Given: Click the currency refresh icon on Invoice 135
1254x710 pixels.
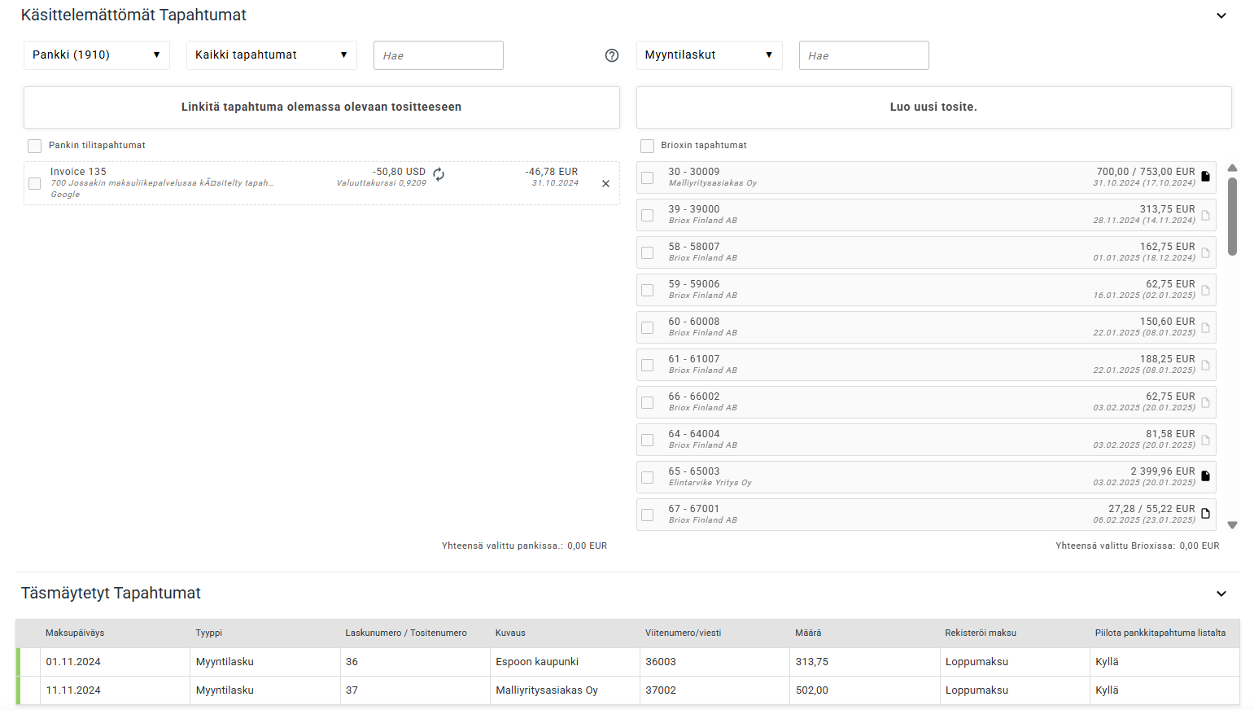Looking at the screenshot, I should (x=439, y=174).
